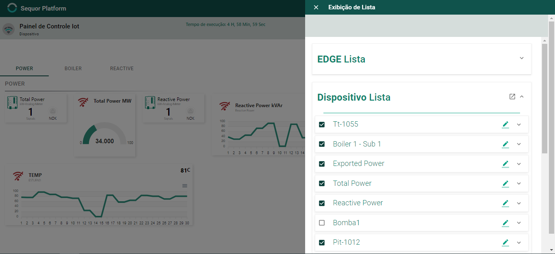
Task: Click the Total Power device name in list
Action: [x=352, y=183]
